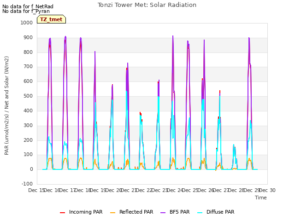Click the 'Dec 30' x-axis tick label
This screenshot has width=295, height=221.
(267, 190)
